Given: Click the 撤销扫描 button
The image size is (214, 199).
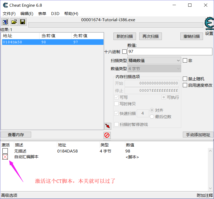Looking at the screenshot, I should pyautogui.click(x=191, y=36).
